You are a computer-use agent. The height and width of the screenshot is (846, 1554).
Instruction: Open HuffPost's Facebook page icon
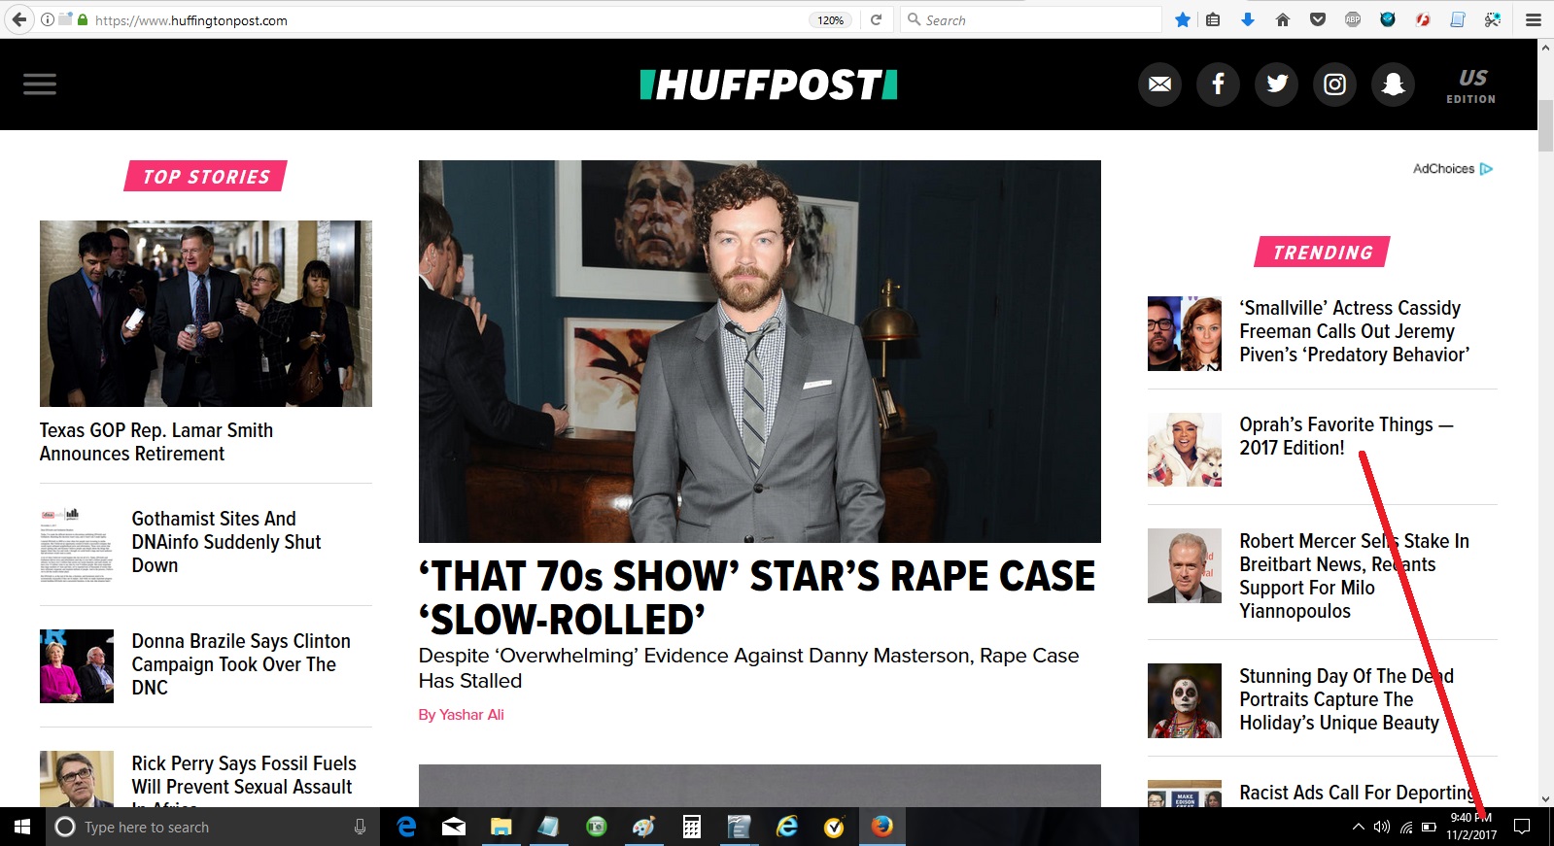pos(1218,85)
